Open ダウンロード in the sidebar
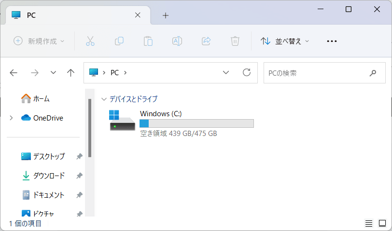 pyautogui.click(x=48, y=176)
